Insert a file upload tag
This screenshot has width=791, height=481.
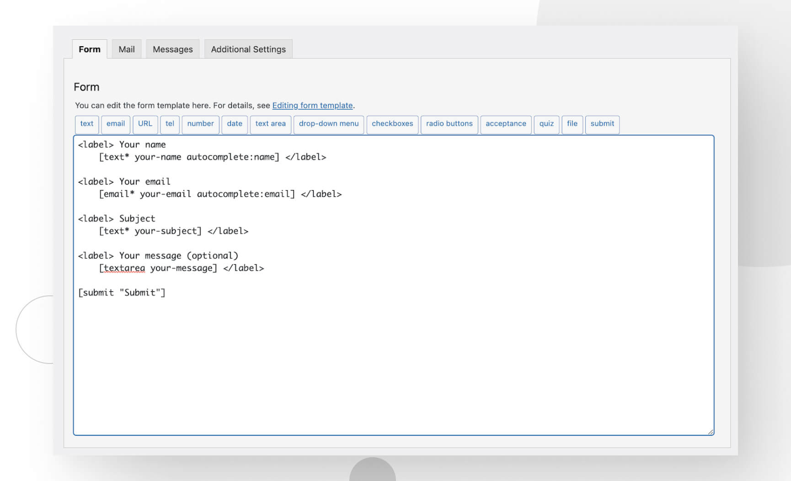click(572, 124)
